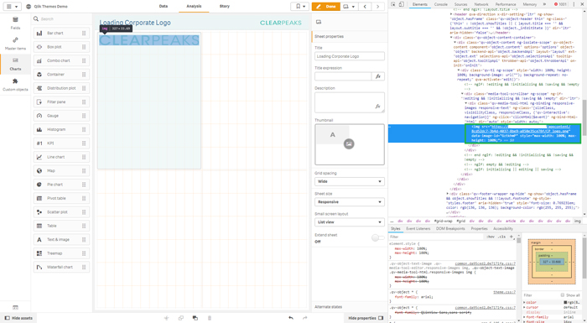This screenshot has width=587, height=323.
Task: Click the duplicate icon in bottom toolbar
Action: pyautogui.click(x=195, y=318)
